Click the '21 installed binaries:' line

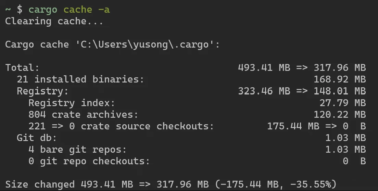(80, 79)
